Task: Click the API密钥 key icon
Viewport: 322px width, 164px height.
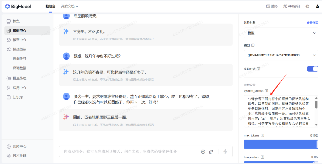Action: coord(285,6)
